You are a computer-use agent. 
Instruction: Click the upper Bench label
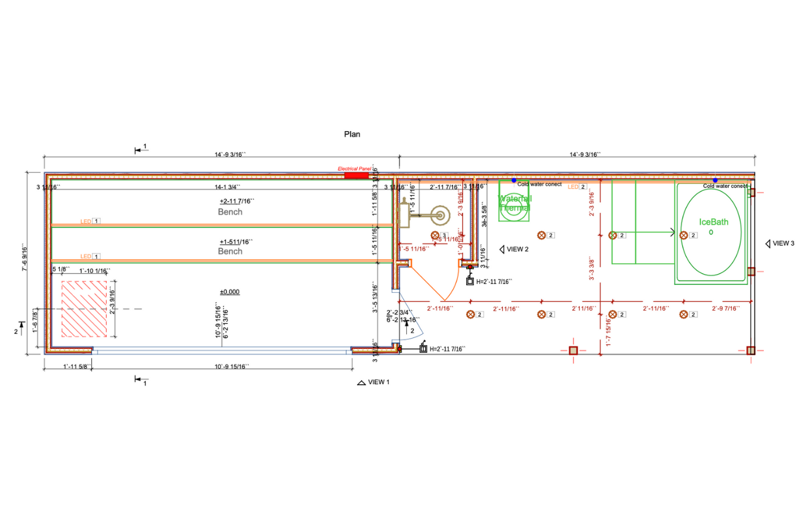tap(230, 212)
